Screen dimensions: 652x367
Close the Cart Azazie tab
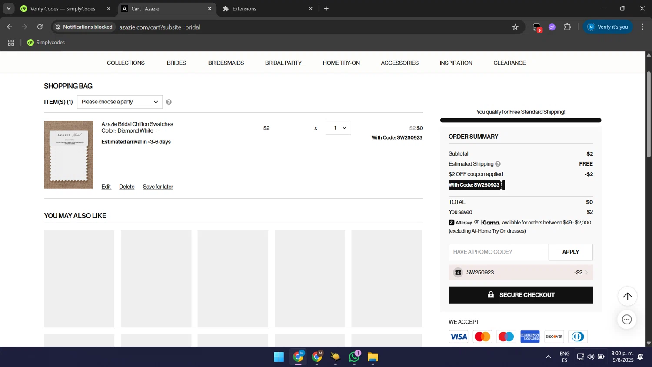tap(210, 9)
